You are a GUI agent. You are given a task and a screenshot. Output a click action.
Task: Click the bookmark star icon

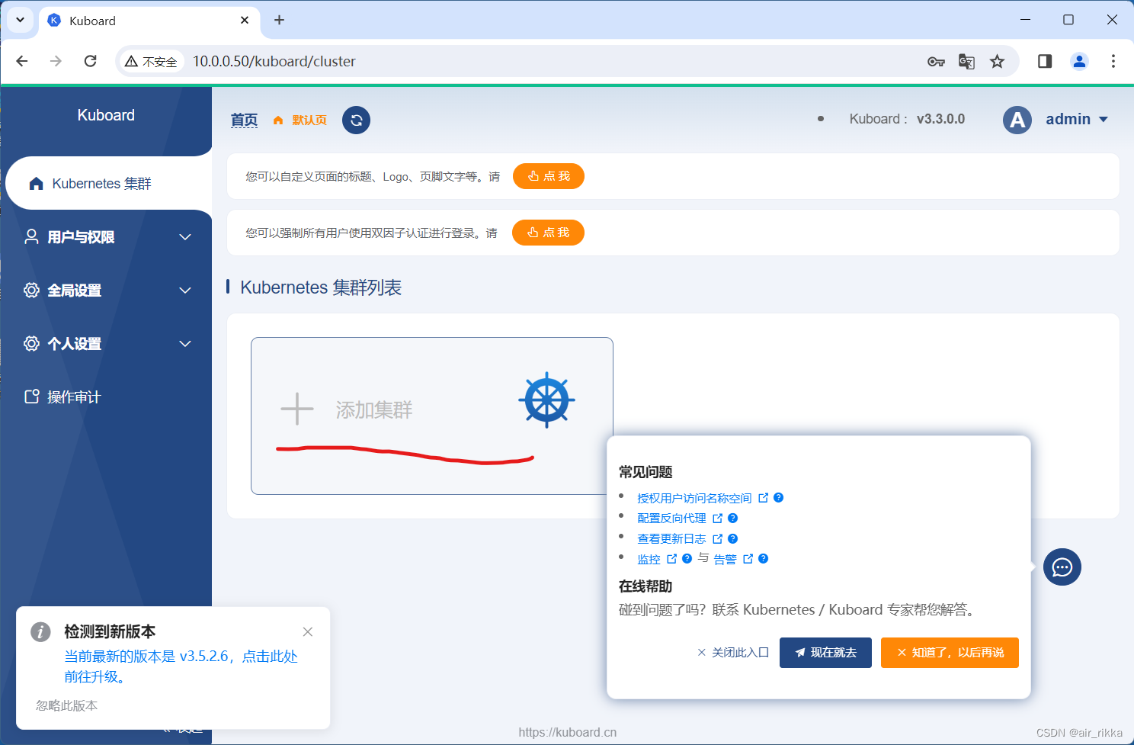997,62
